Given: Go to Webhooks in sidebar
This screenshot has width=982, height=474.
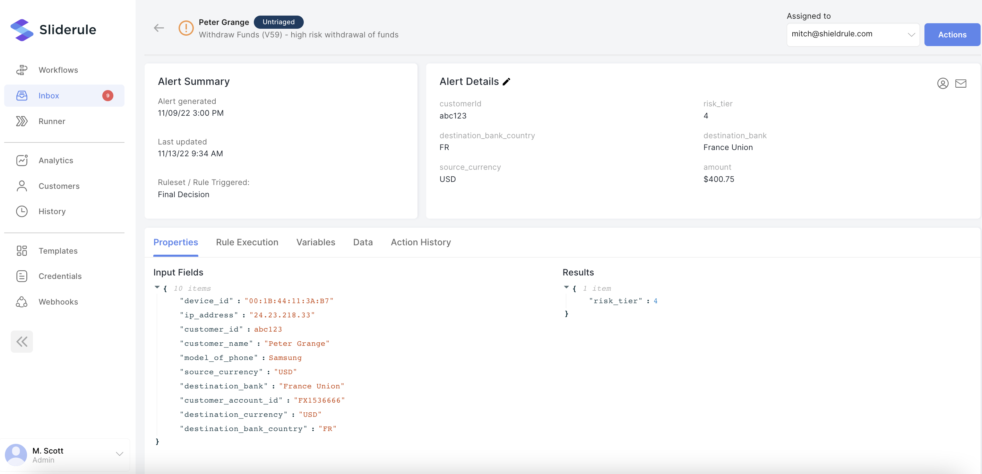Looking at the screenshot, I should click(58, 302).
